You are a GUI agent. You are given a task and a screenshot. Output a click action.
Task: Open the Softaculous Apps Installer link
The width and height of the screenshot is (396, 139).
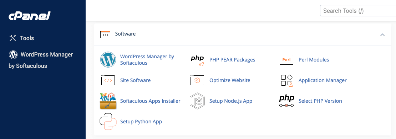coord(150,101)
